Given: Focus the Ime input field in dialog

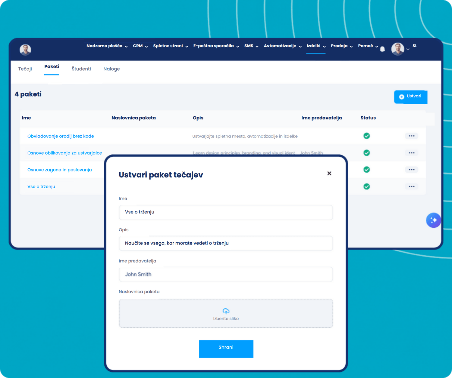Looking at the screenshot, I should [226, 212].
